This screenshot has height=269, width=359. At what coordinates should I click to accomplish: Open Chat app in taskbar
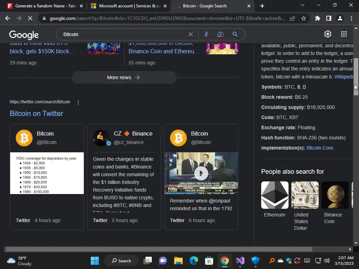(x=163, y=261)
